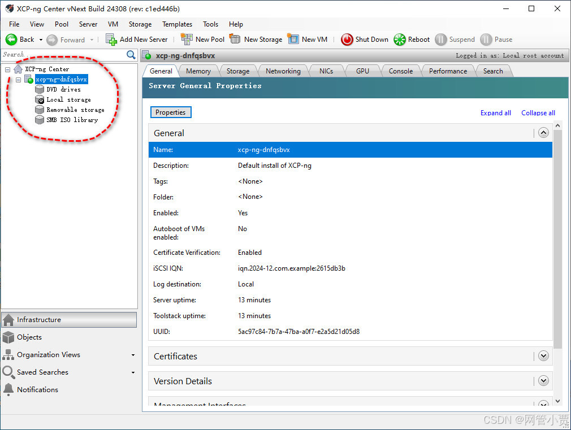571x430 pixels.
Task: Click the Properties button
Action: [171, 112]
